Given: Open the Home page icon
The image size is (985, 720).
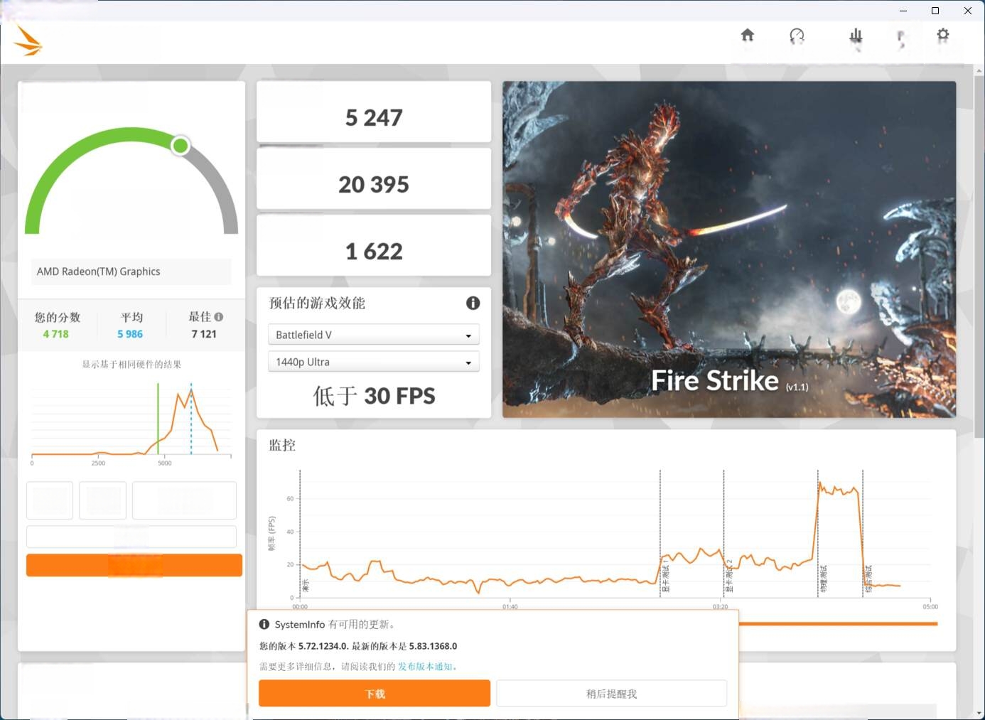Looking at the screenshot, I should point(747,35).
